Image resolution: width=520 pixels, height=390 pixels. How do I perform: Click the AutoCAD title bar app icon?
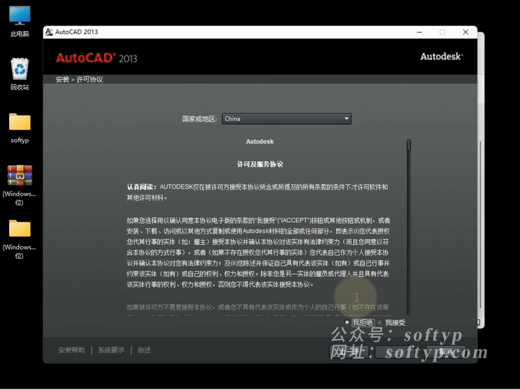click(x=49, y=32)
